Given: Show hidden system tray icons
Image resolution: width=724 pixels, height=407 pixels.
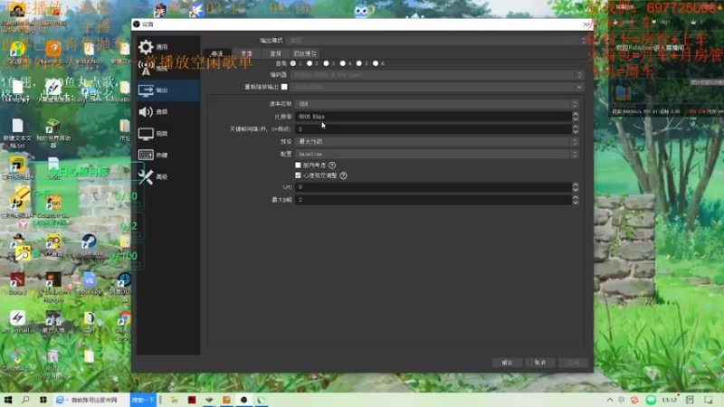Looking at the screenshot, I should click(610, 400).
